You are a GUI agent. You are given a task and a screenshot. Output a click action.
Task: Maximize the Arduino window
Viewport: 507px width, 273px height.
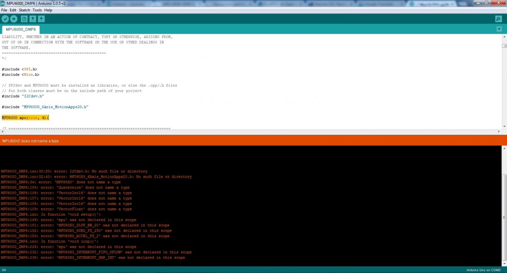point(487,3)
